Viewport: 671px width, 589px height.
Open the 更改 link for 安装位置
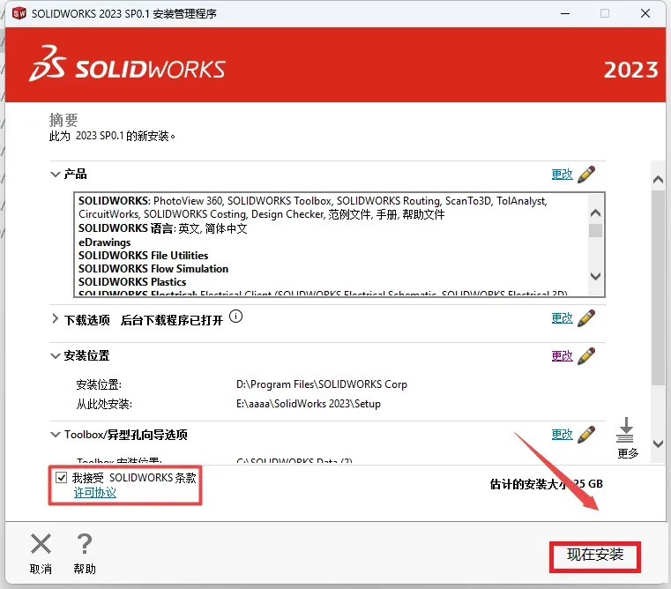coord(562,355)
